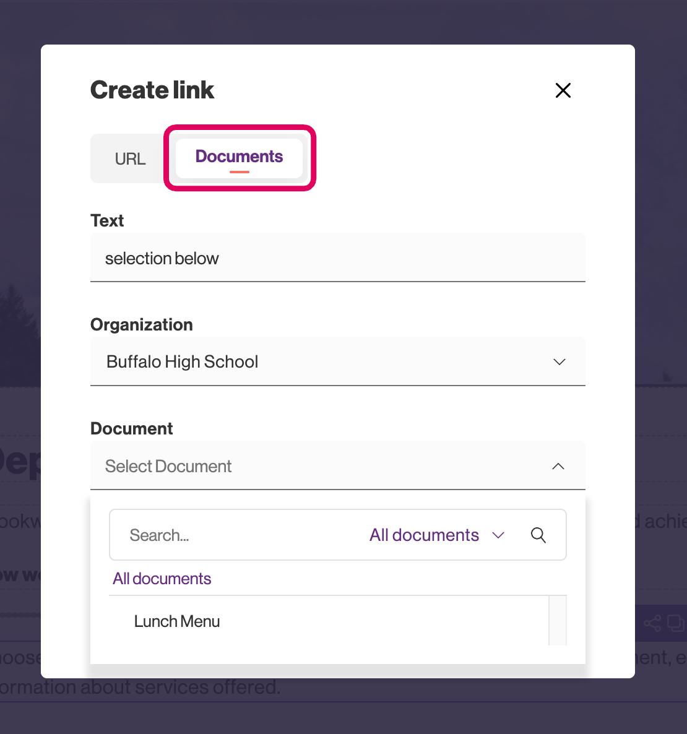Click the document list scrollbar
The width and height of the screenshot is (687, 734).
click(558, 621)
